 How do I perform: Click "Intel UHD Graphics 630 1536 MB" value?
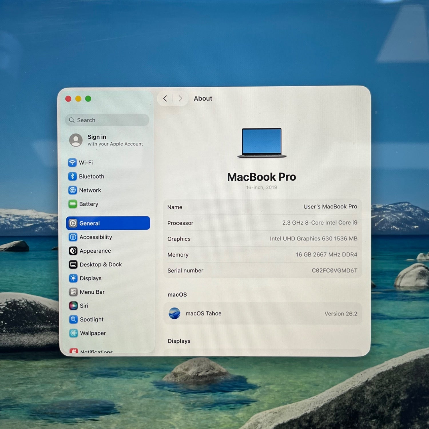[x=313, y=239]
